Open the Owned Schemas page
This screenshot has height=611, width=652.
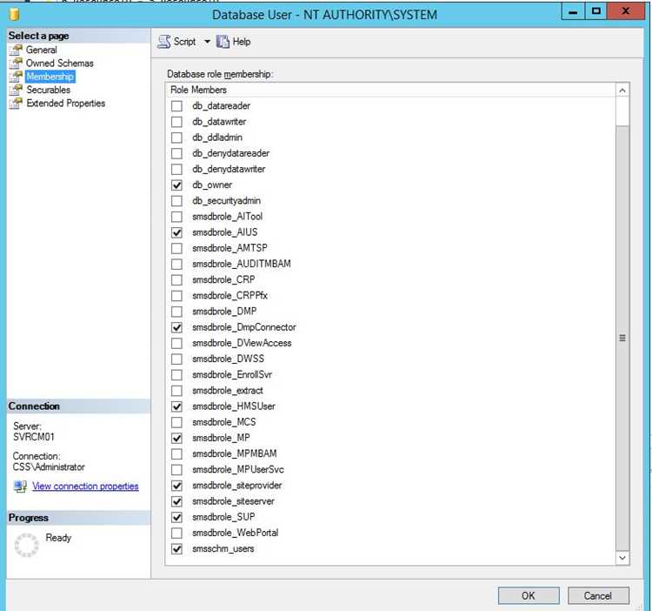59,64
